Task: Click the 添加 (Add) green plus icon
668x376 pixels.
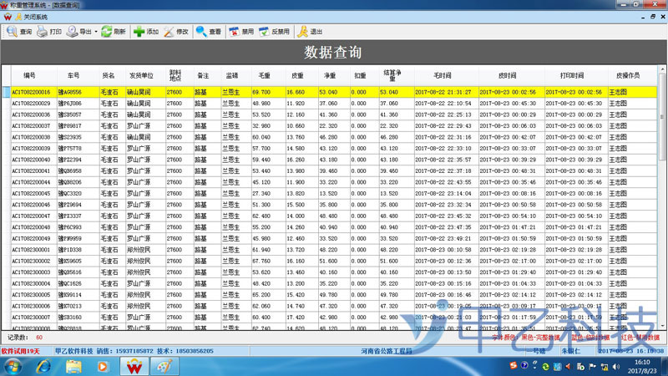Action: coord(139,32)
